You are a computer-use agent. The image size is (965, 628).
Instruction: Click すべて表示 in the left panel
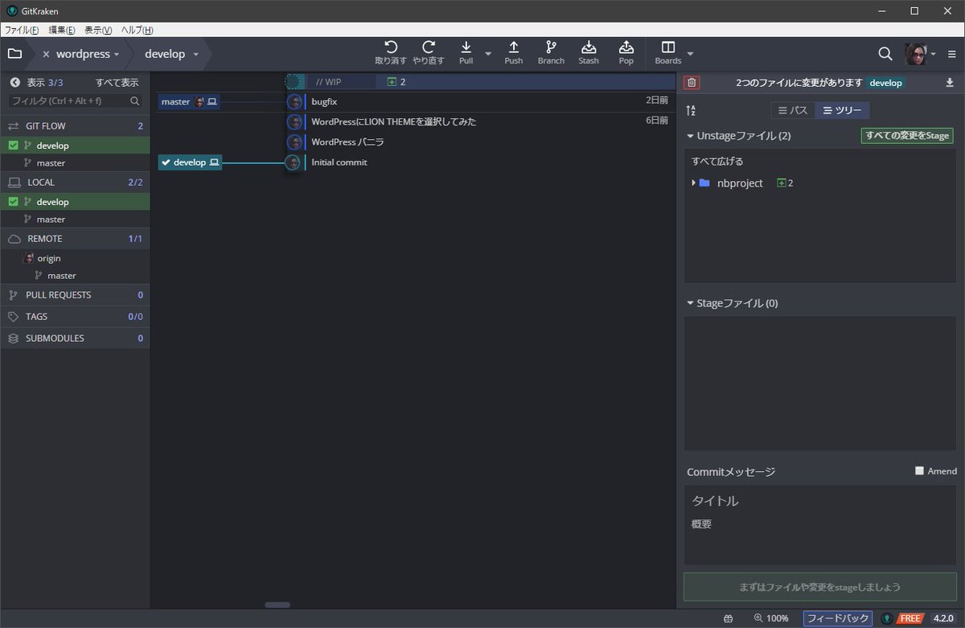(x=117, y=82)
